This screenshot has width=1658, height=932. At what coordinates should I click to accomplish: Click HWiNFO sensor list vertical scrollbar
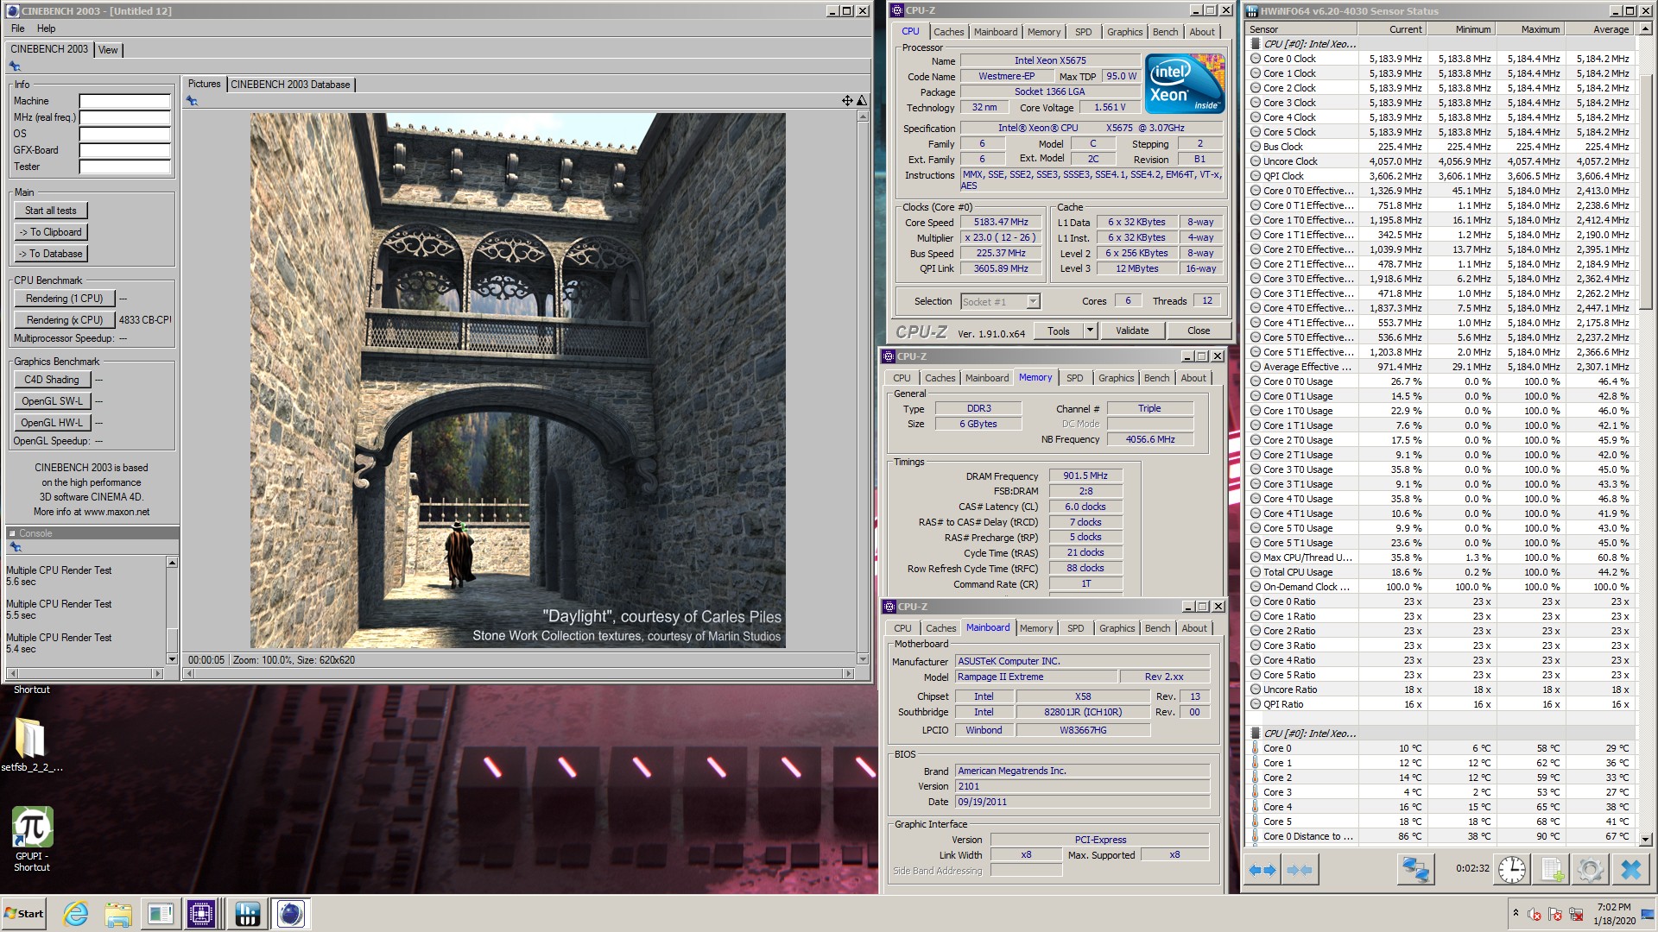(1645, 434)
